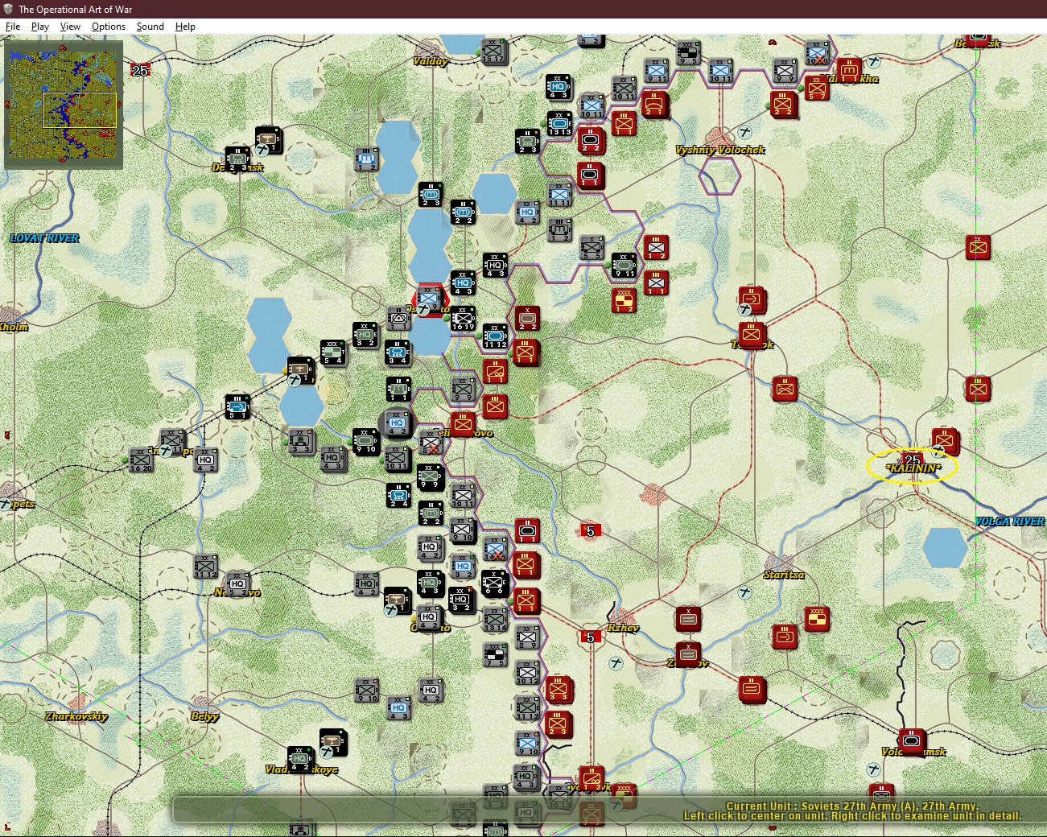Select the red X brigade counter 2 2

coord(527,318)
